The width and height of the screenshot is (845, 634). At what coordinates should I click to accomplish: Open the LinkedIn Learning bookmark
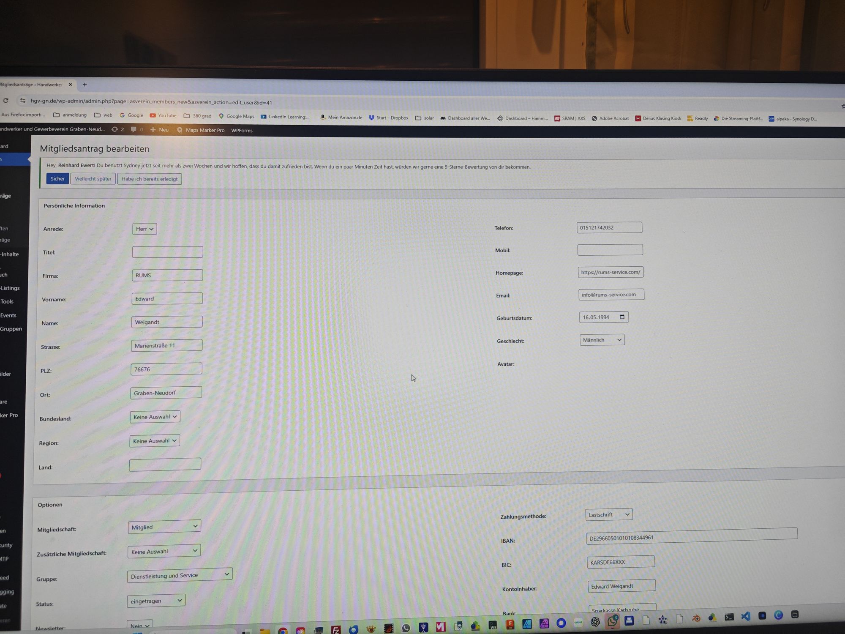tap(285, 117)
